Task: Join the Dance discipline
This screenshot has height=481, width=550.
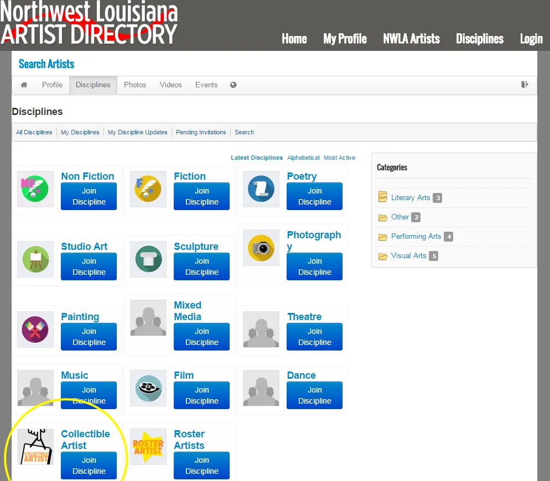Action: pos(315,395)
